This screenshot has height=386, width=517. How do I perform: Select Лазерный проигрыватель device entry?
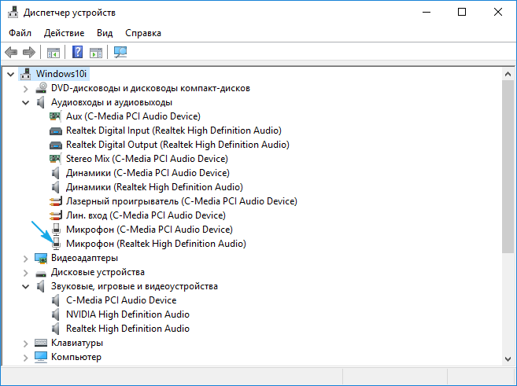[181, 201]
